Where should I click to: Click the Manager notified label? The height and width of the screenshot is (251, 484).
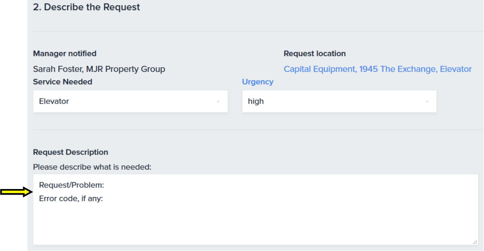tap(64, 54)
